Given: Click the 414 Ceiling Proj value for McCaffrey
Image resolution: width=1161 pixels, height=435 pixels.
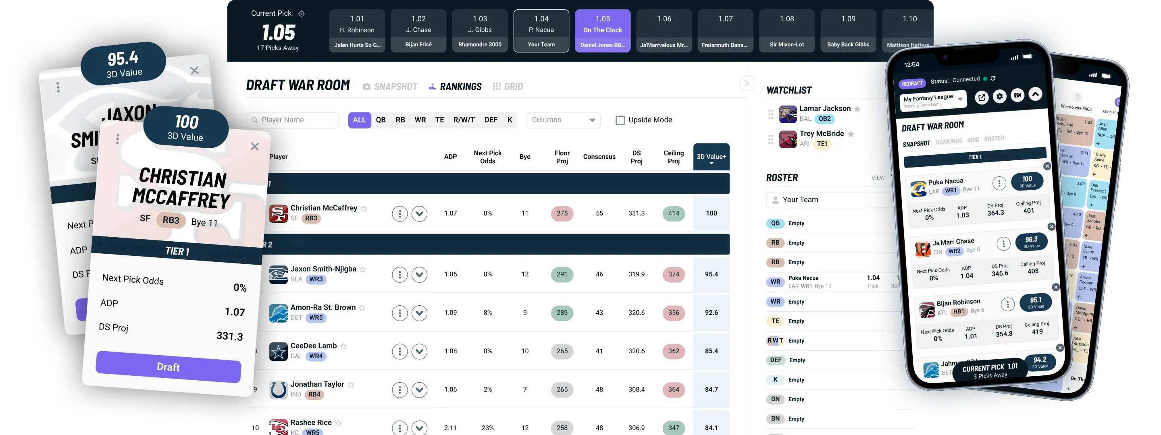Looking at the screenshot, I should (x=673, y=213).
